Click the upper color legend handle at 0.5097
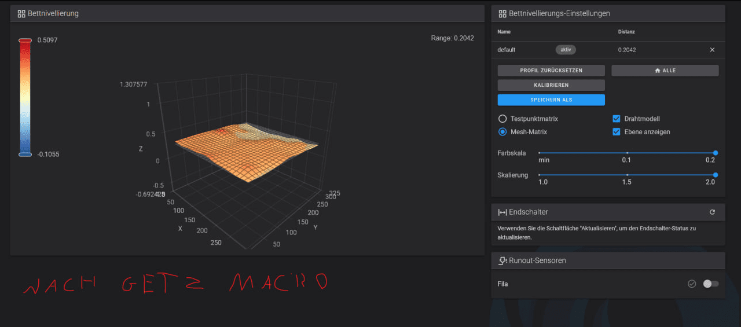 [x=25, y=40]
